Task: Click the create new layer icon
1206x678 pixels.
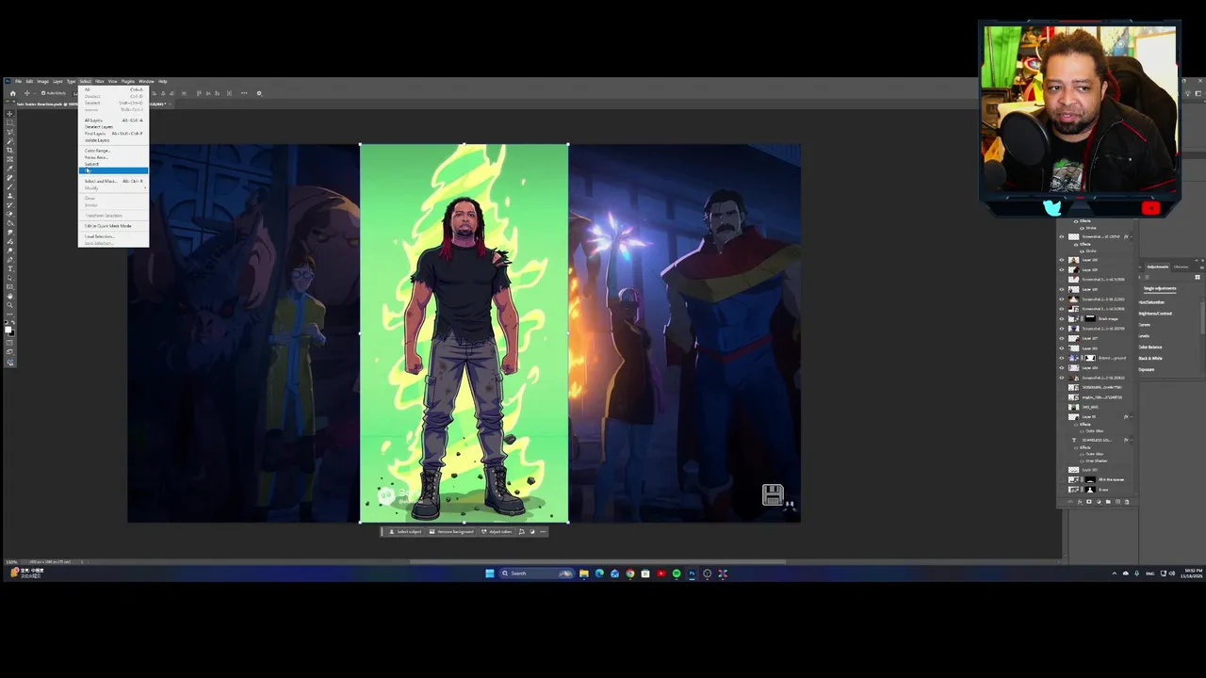Action: click(x=1117, y=501)
